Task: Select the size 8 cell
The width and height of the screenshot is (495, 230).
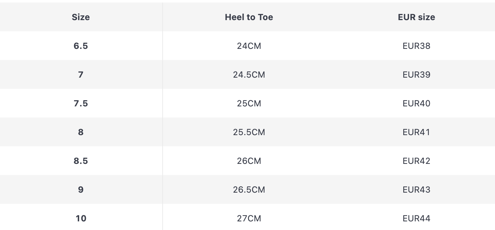Action: (x=81, y=132)
